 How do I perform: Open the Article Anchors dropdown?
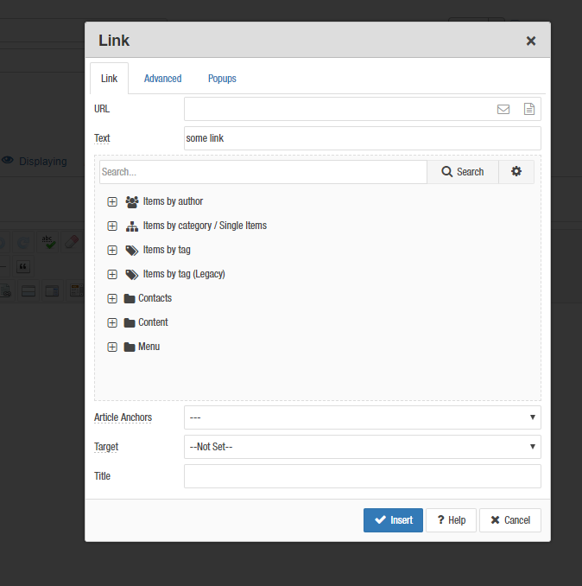[362, 417]
